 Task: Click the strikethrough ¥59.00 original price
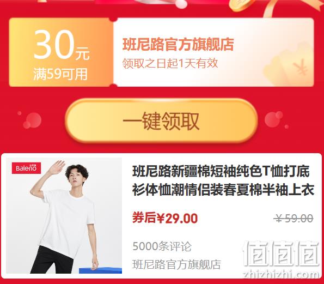click(x=294, y=219)
